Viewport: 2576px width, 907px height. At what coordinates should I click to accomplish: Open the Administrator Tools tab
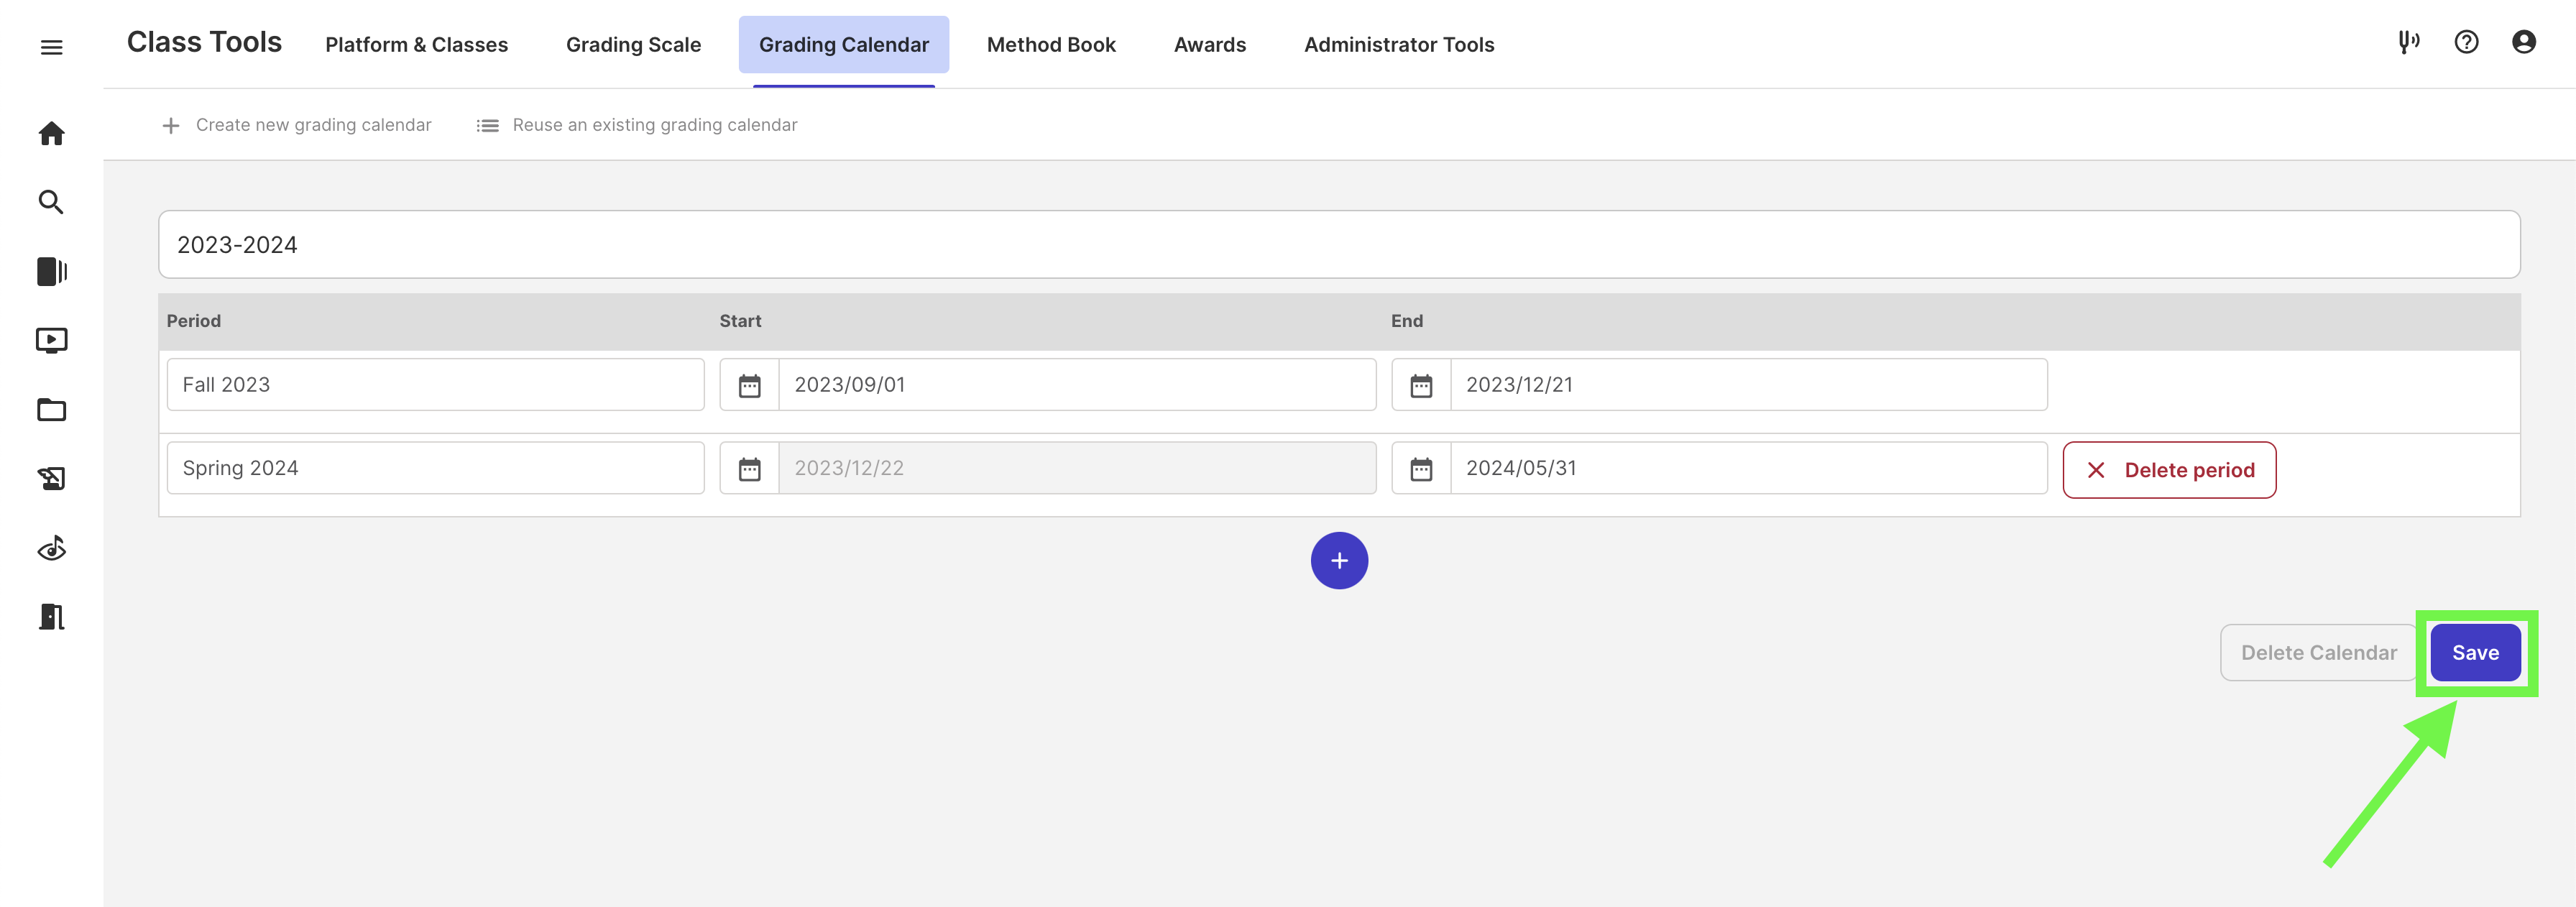pos(1398,45)
